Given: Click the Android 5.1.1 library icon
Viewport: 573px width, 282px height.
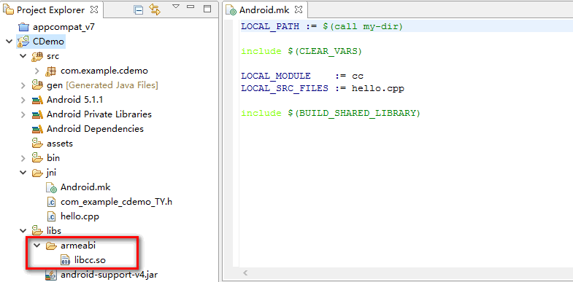Looking at the screenshot, I should 37,100.
